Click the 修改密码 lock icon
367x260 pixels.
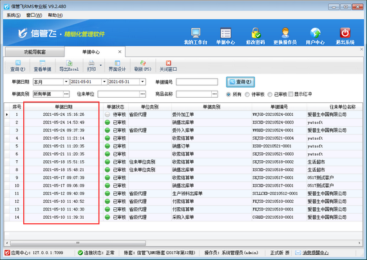(x=256, y=33)
